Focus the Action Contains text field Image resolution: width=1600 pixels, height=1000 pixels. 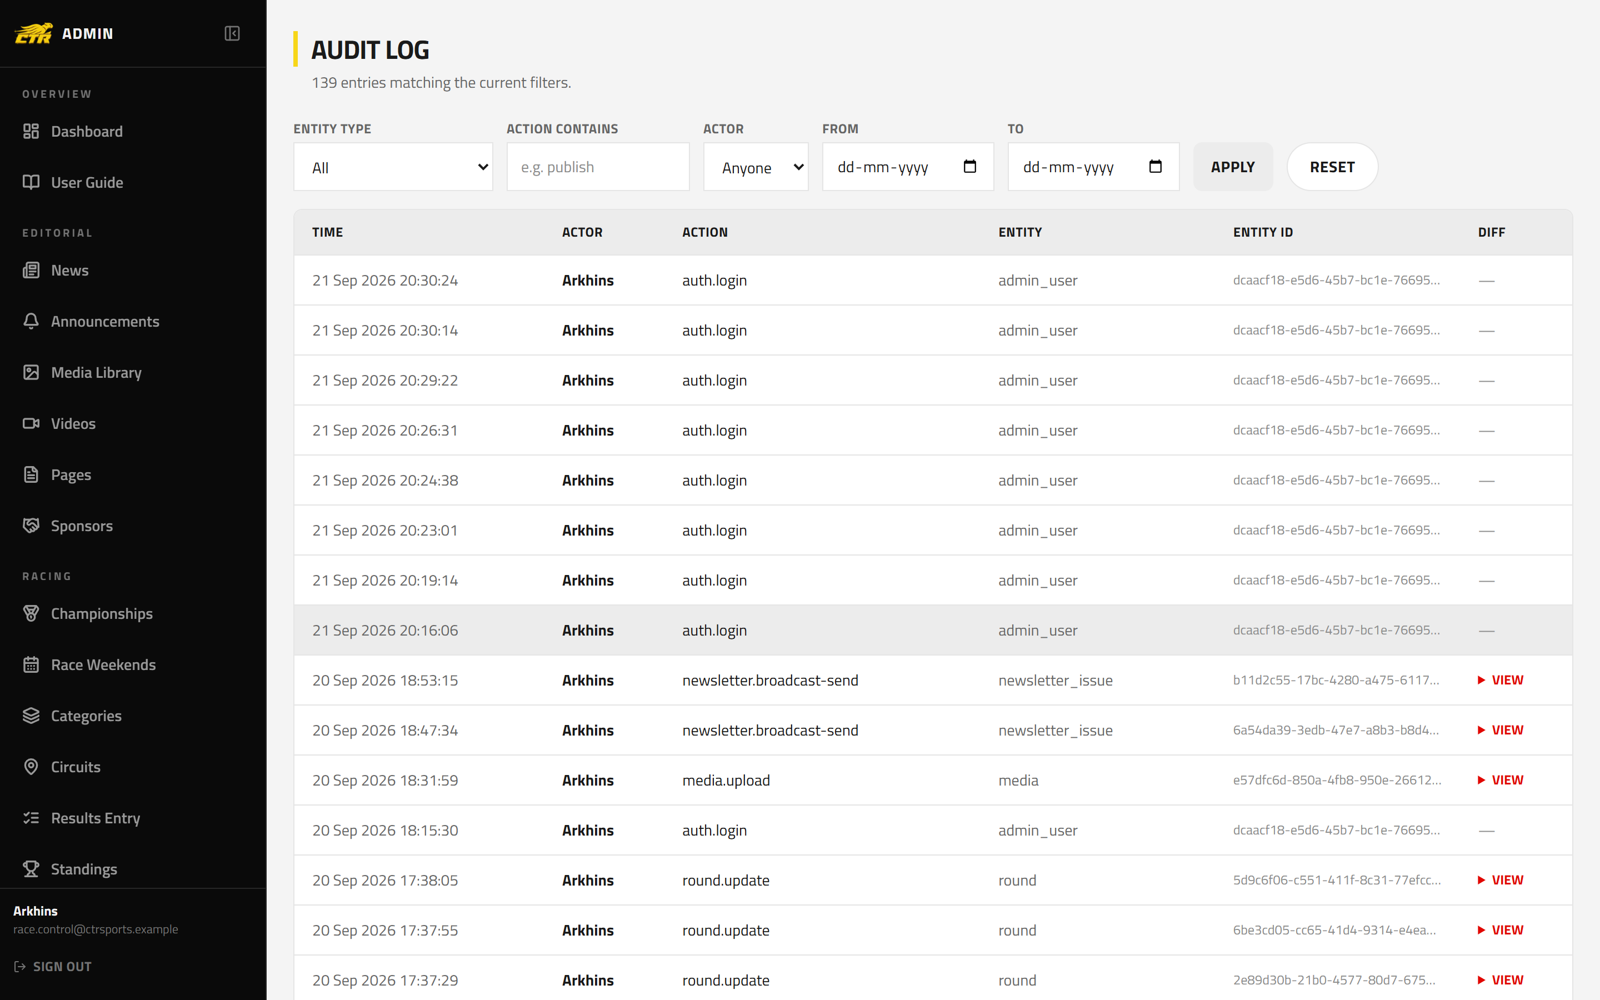click(x=598, y=167)
